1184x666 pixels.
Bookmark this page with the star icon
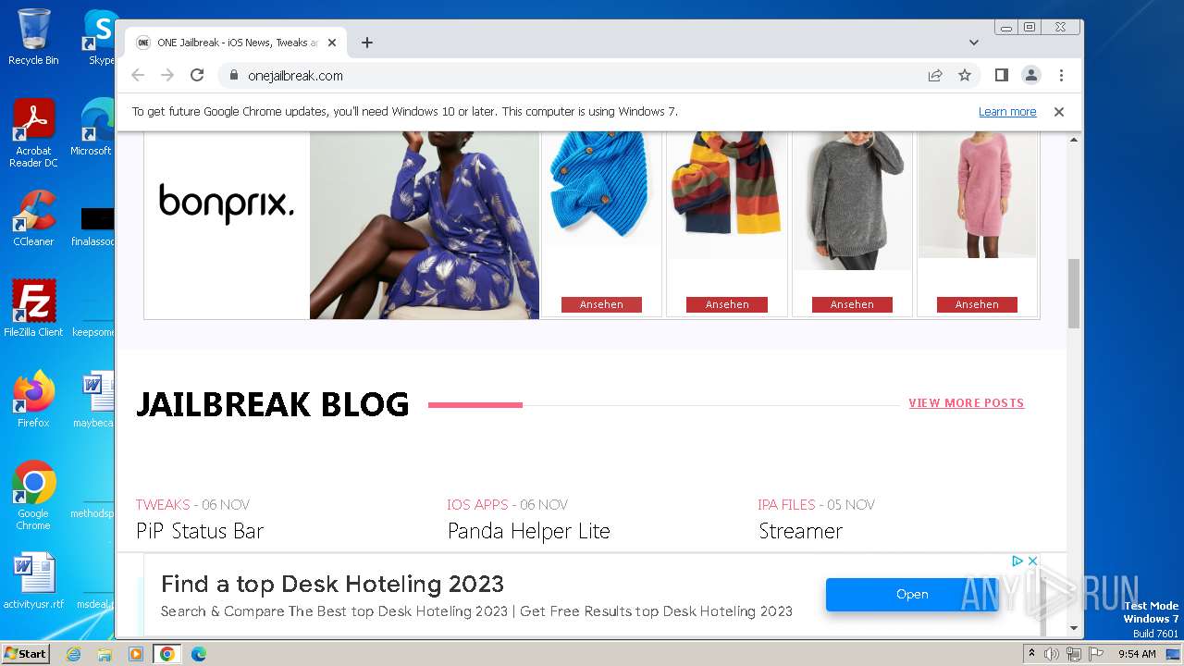pyautogui.click(x=965, y=76)
